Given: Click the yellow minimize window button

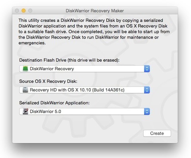Looking at the screenshot, I should pos(23,11).
